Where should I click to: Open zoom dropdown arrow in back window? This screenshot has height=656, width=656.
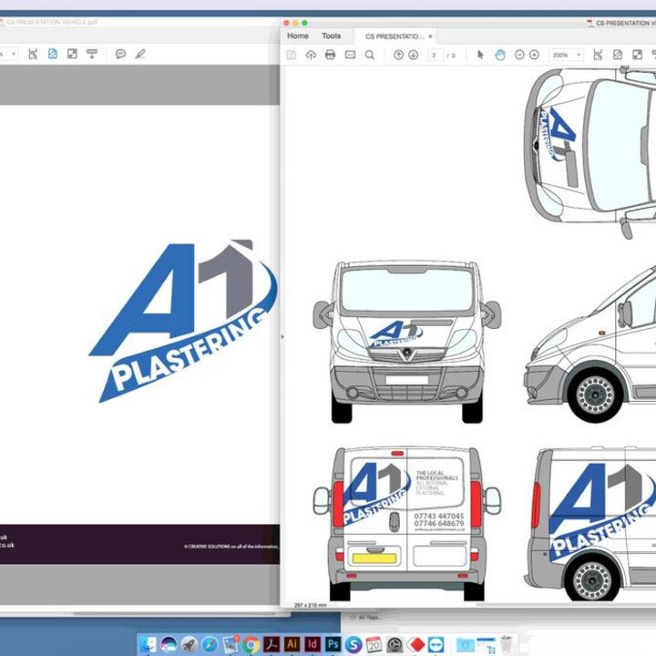coord(14,54)
